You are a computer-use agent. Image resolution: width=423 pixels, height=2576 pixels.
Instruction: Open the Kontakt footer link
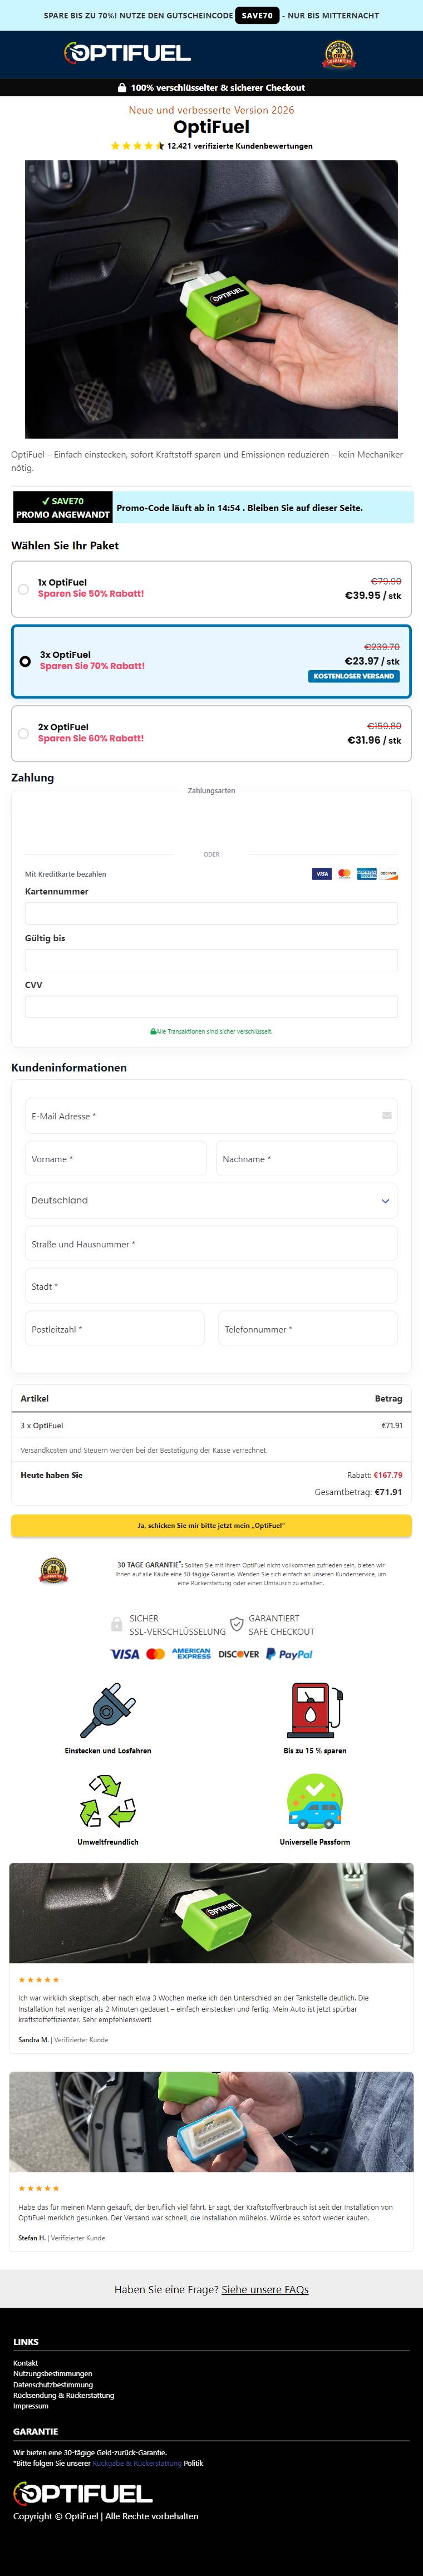pos(26,2363)
